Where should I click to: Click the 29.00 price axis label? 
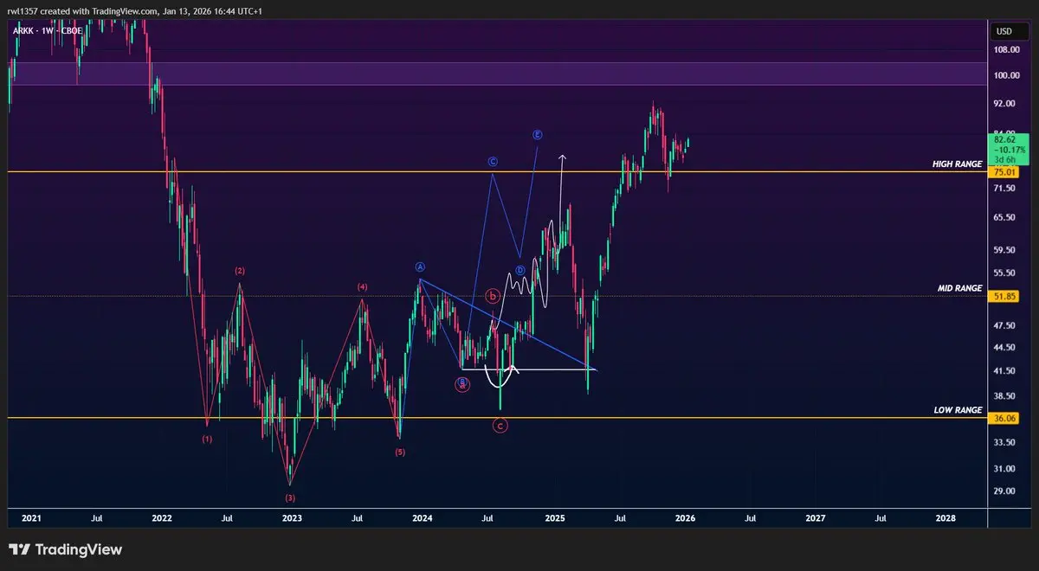(x=1004, y=491)
